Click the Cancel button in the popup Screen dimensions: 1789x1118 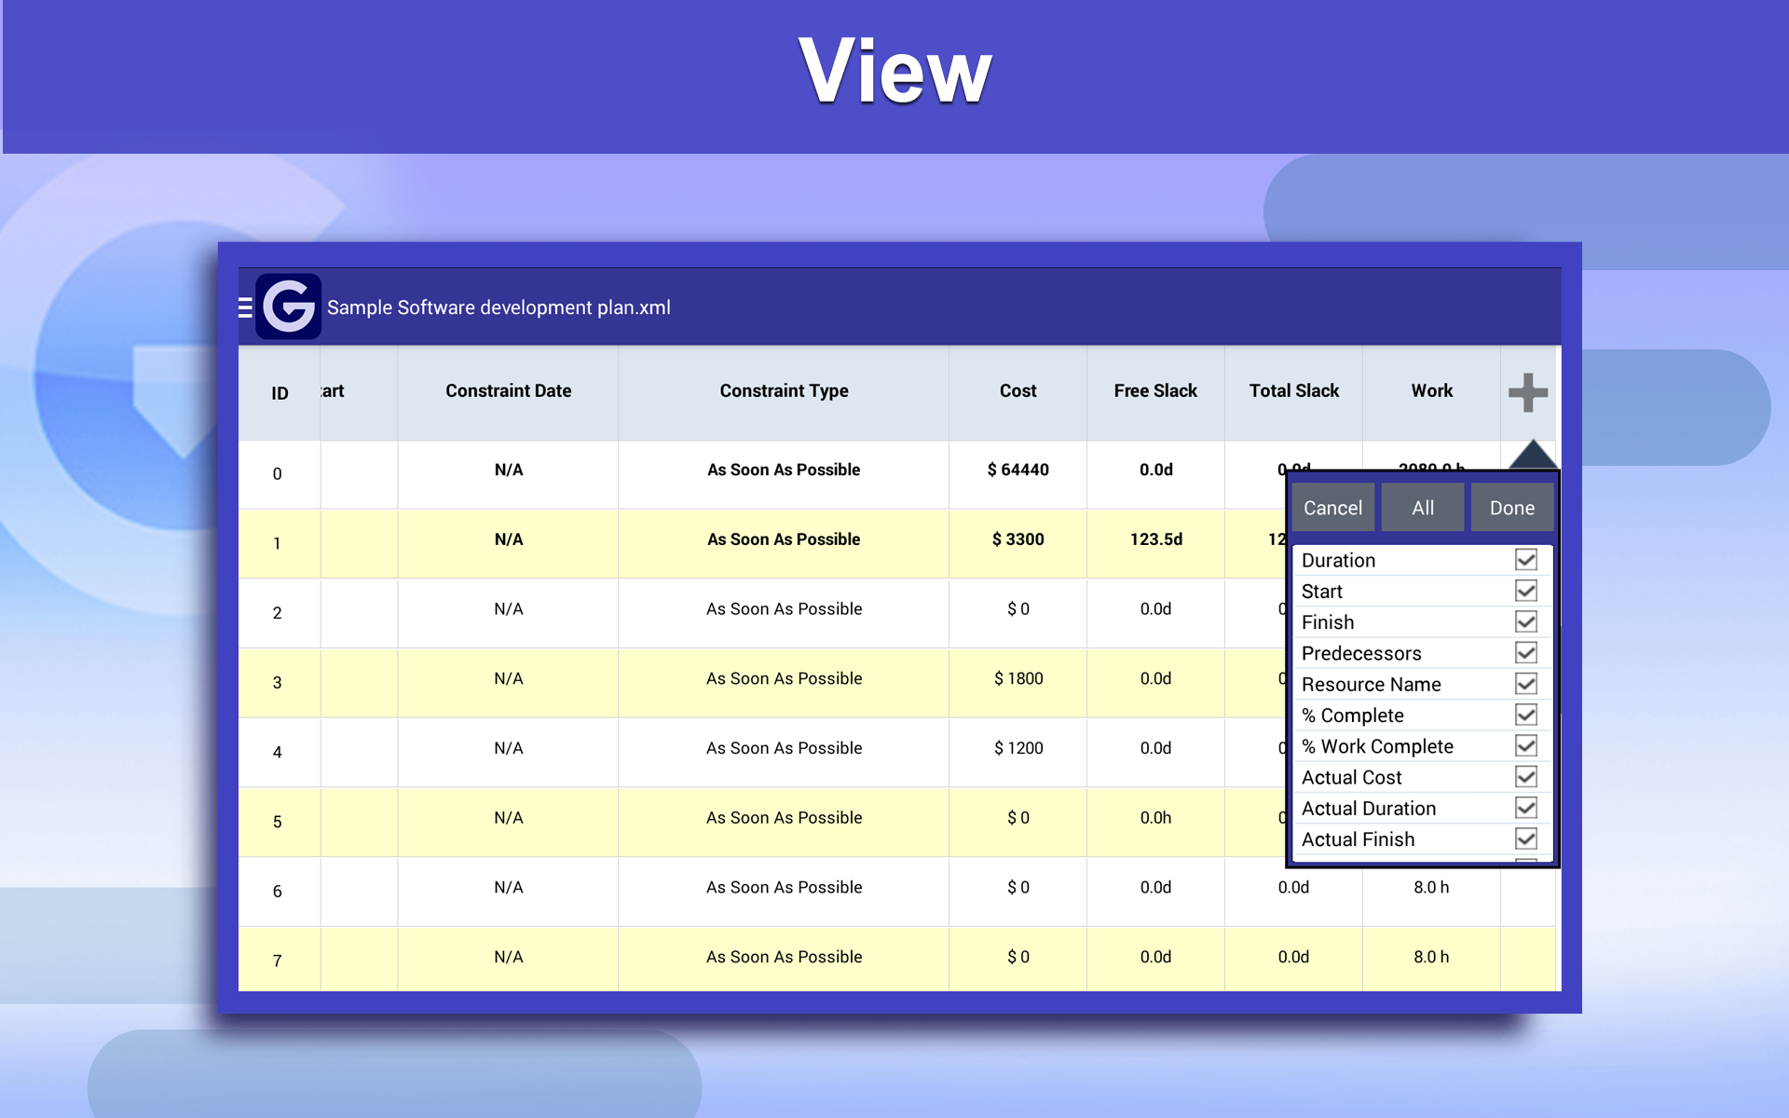point(1332,507)
